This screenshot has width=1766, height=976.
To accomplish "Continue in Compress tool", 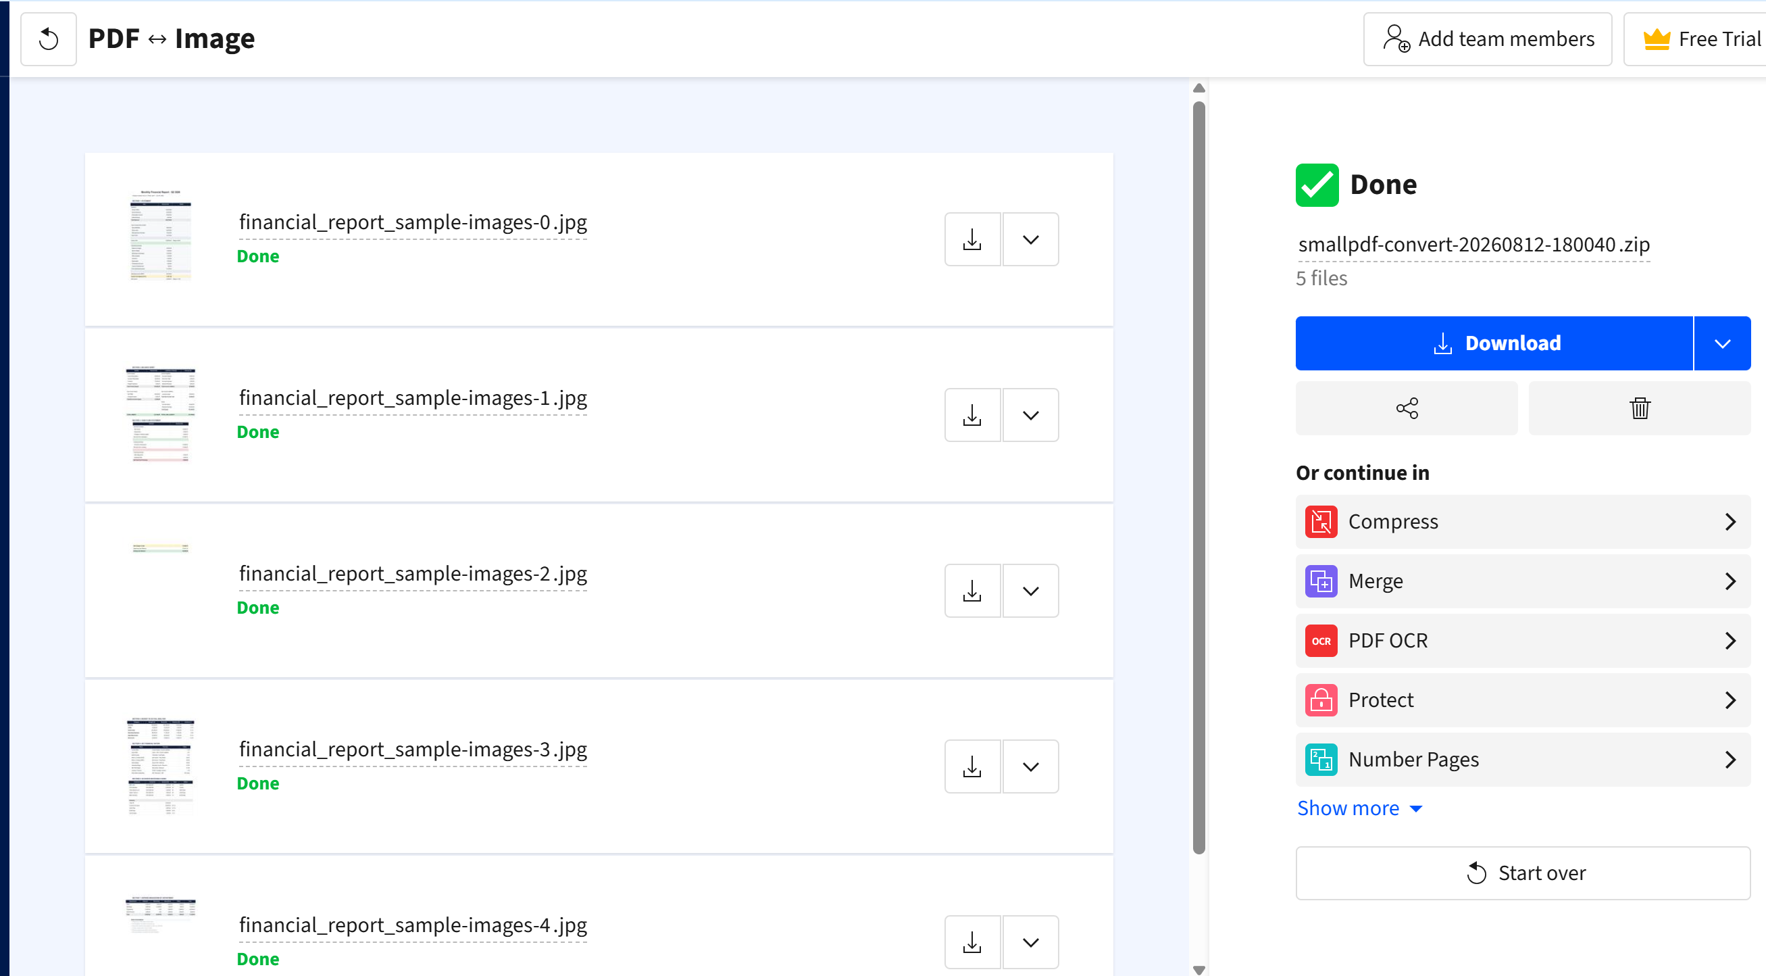I will pos(1523,521).
